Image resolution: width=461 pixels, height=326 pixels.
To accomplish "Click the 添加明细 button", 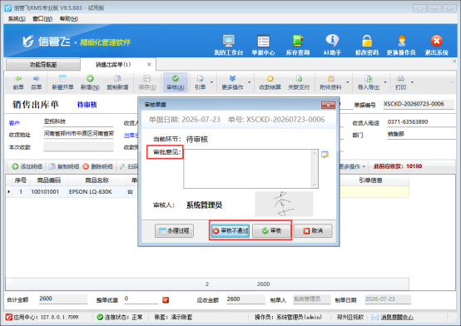I will (x=27, y=166).
